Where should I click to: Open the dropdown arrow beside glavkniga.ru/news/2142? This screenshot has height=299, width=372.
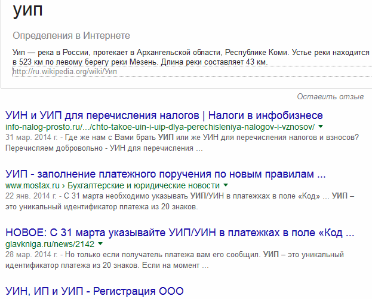100,244
